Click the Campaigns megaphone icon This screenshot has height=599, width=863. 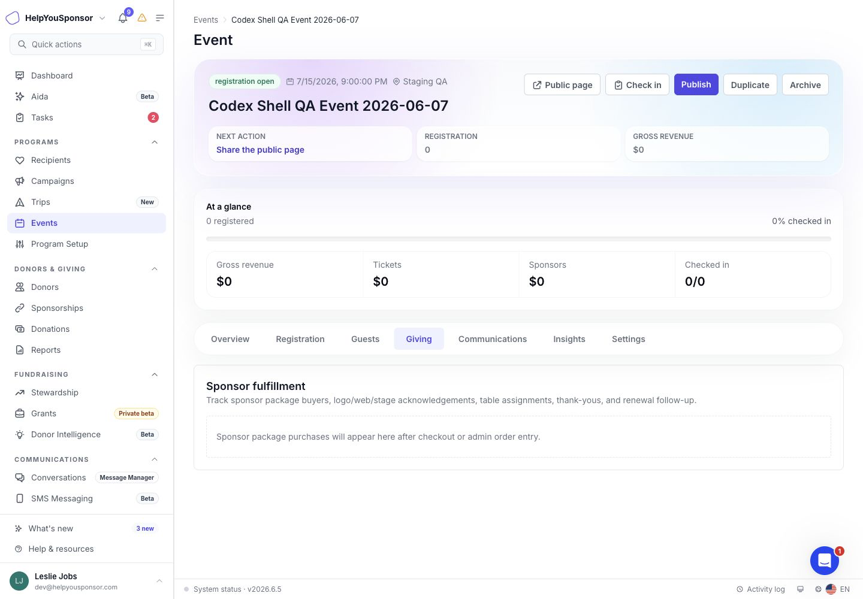tap(20, 181)
